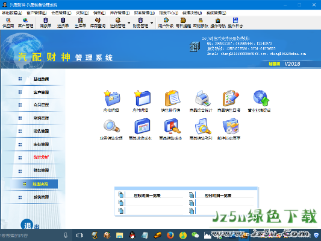The image size is (321, 241).
Task: Click document icon beside 应付明细一览表
Action: click(x=192, y=195)
